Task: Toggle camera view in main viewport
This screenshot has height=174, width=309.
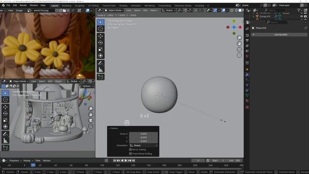Action: tap(239, 49)
